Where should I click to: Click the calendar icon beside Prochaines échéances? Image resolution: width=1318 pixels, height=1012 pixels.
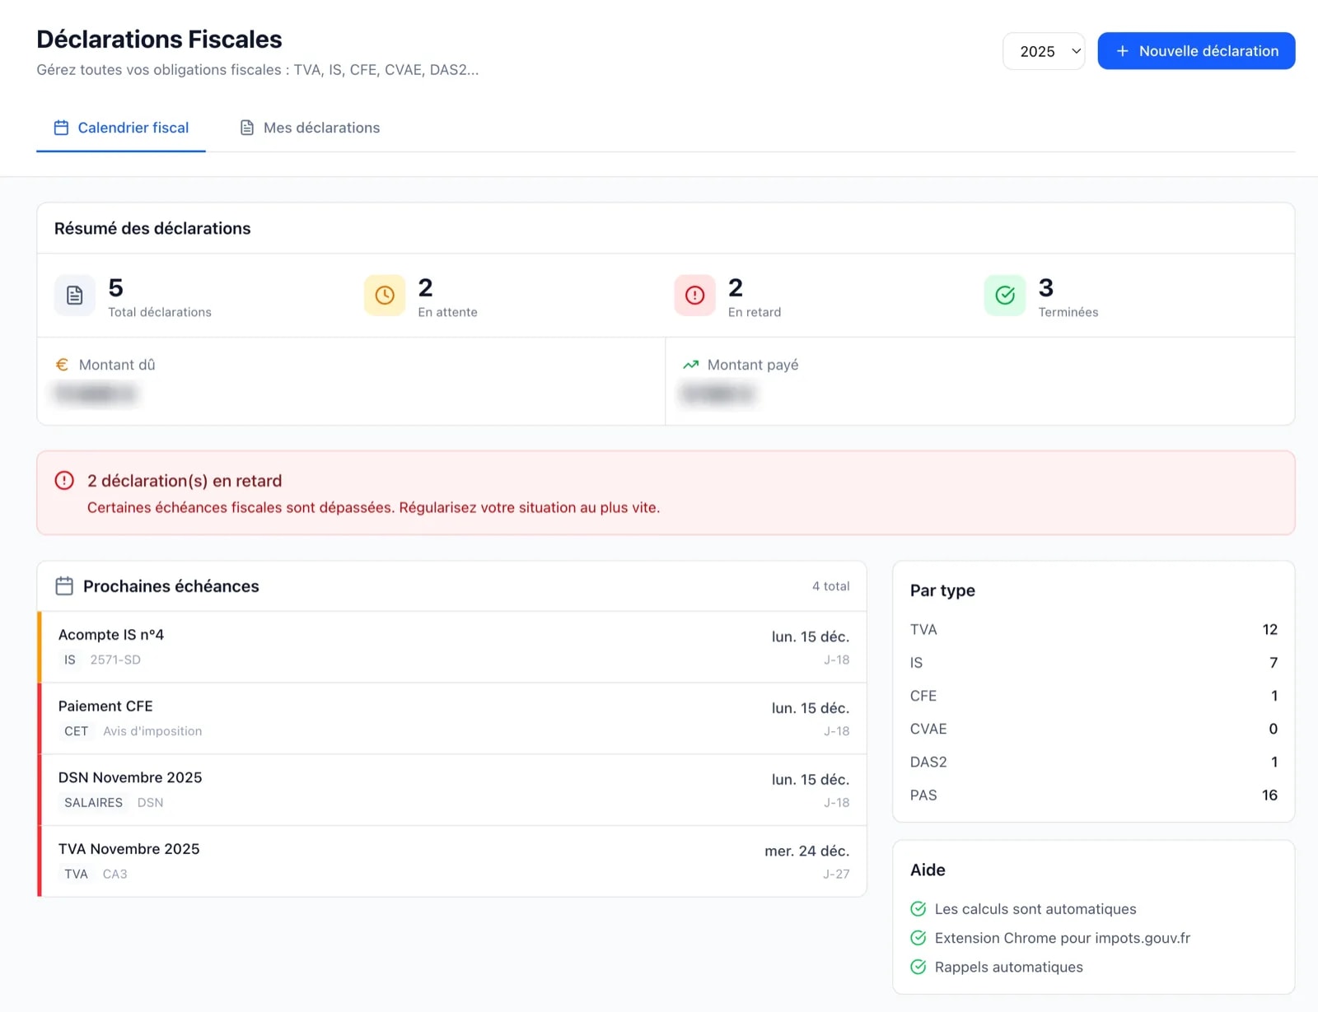(x=64, y=586)
